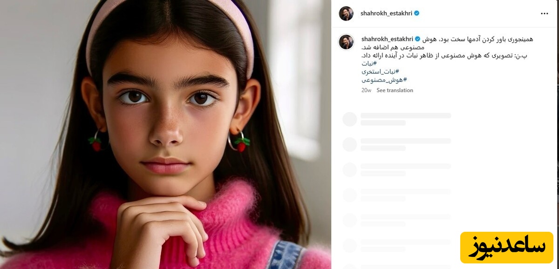Click the posted photo of the girl
559x269 pixels.
click(165, 134)
